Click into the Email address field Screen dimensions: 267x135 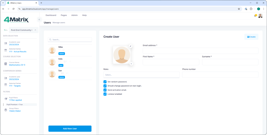click(x=200, y=51)
